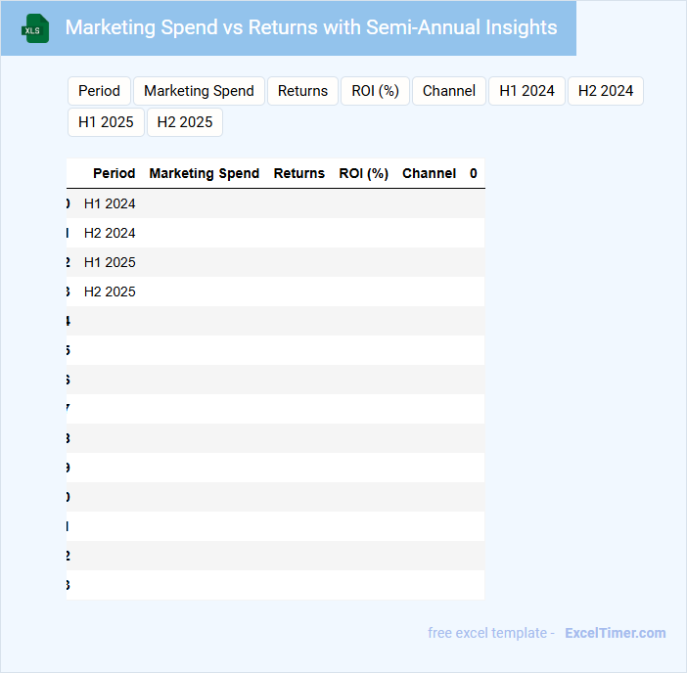Select the Marketing Spend tag button

tap(199, 91)
